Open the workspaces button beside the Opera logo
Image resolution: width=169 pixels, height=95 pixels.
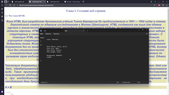pyautogui.click(x=6, y=2)
